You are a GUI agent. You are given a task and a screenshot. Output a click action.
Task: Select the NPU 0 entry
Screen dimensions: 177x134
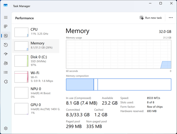pyautogui.click(x=36, y=93)
